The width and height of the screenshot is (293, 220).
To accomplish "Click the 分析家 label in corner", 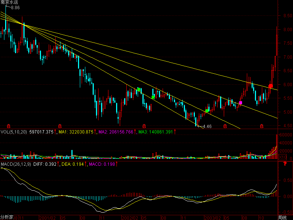I will coord(7,217).
